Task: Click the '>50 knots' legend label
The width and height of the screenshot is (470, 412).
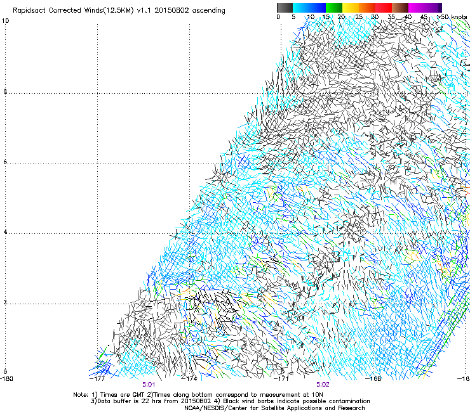Action: (x=452, y=17)
